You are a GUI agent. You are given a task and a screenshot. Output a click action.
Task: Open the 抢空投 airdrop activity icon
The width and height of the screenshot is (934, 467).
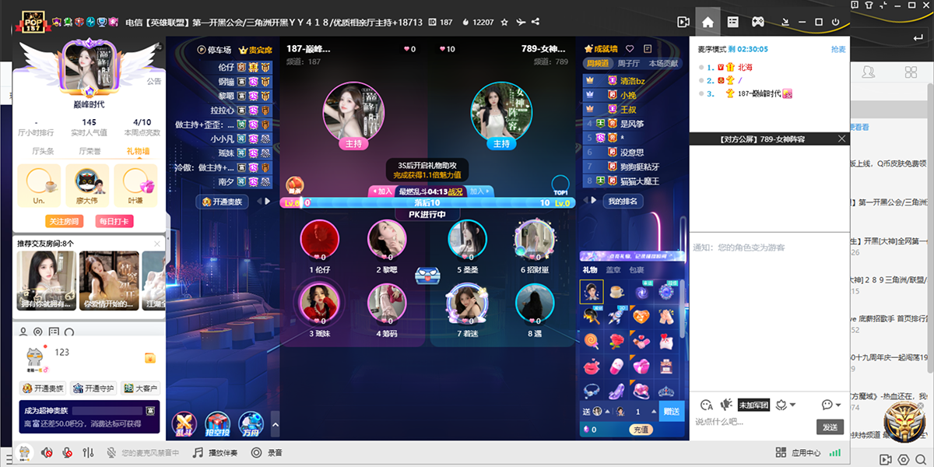click(217, 422)
